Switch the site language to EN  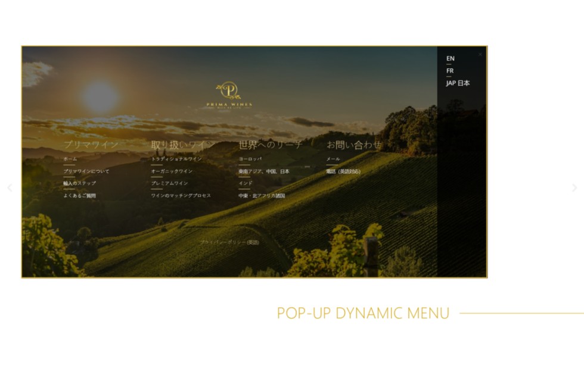tap(450, 58)
